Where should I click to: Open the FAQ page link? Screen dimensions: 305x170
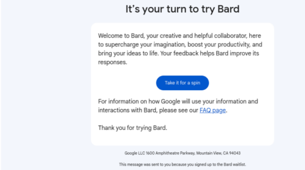[212, 110]
